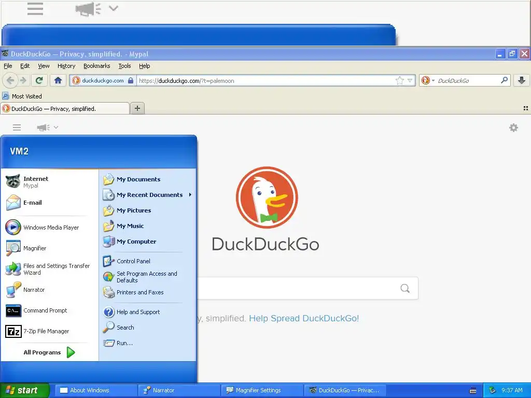531x398 pixels.
Task: Click the system tray clock
Action: point(512,390)
